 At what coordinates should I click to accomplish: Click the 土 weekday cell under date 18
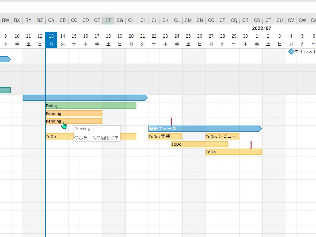tap(108, 44)
